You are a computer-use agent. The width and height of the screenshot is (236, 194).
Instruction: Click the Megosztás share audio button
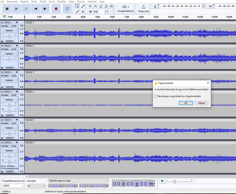(x=144, y=9)
